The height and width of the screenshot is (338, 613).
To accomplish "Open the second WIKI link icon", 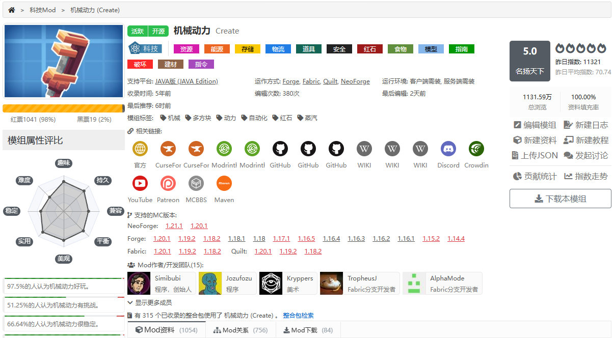I will [x=392, y=149].
